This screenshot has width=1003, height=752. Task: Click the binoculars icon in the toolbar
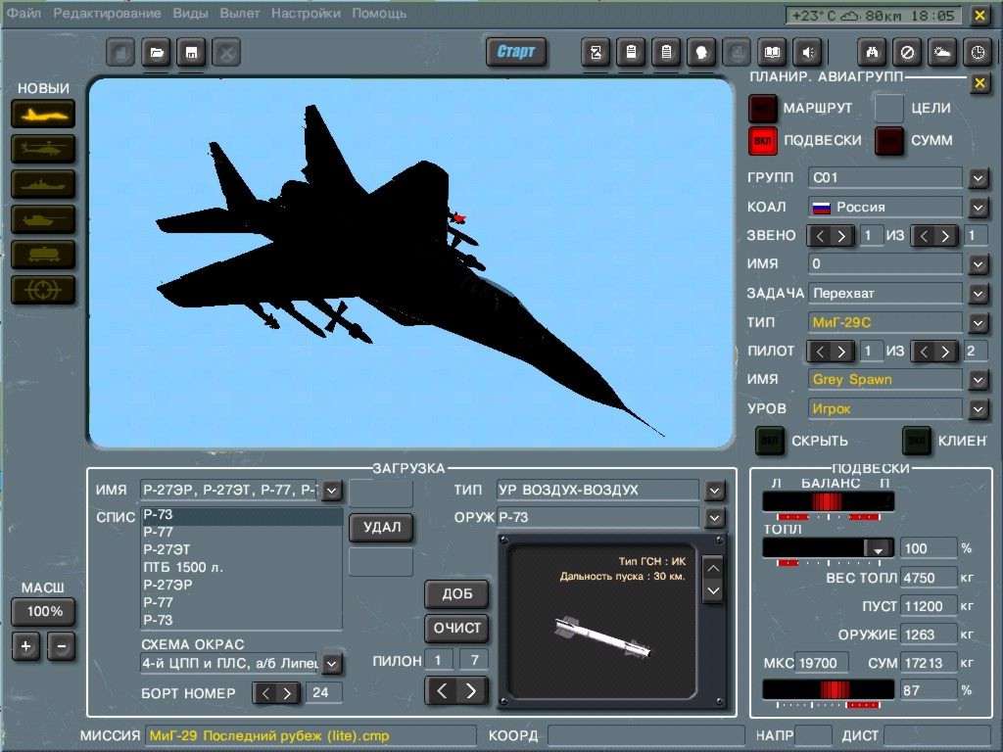[872, 53]
